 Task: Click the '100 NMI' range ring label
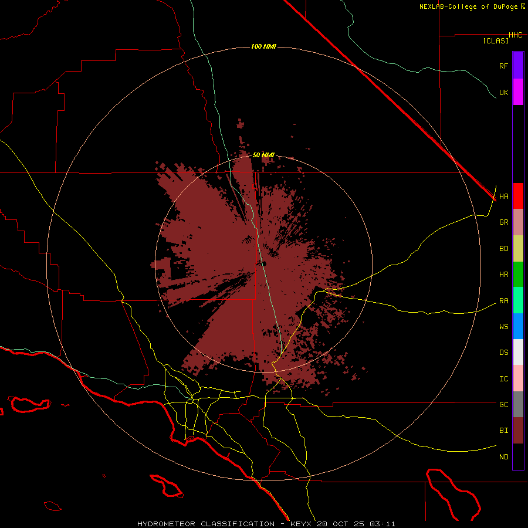click(263, 46)
